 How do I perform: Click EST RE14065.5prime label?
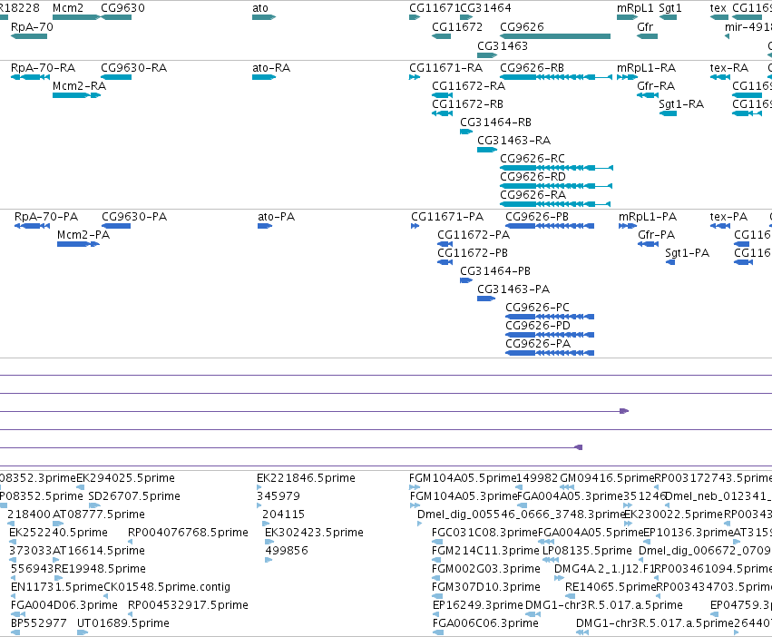pos(611,587)
